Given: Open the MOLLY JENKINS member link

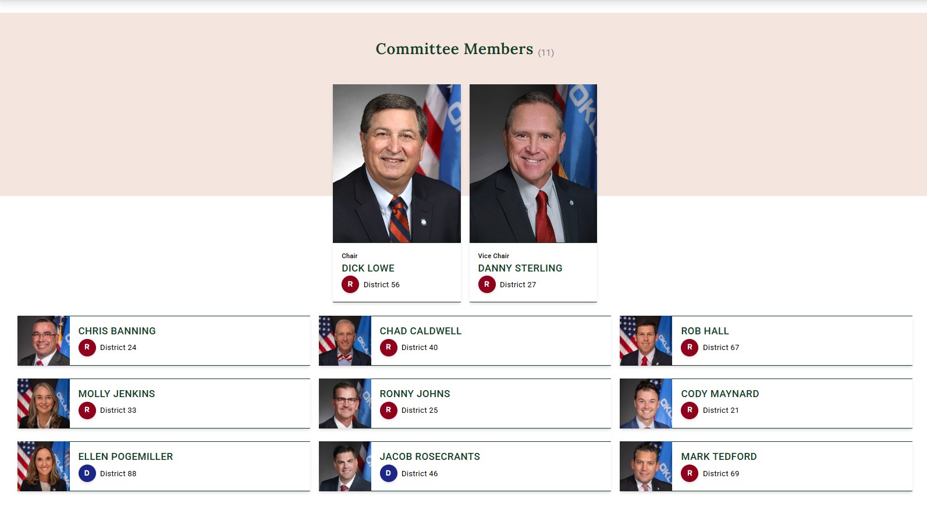Looking at the screenshot, I should pos(116,394).
